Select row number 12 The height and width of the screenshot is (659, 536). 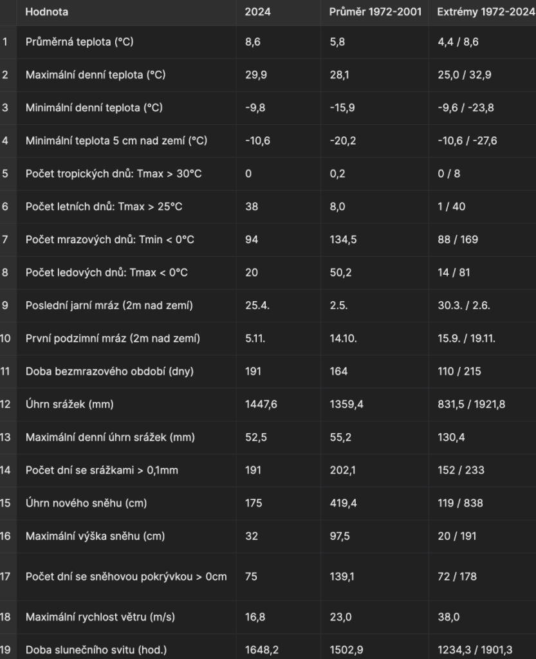6,404
